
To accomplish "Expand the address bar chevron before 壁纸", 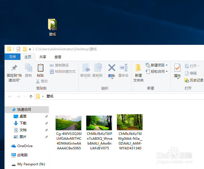I will pyautogui.click(x=43, y=97).
